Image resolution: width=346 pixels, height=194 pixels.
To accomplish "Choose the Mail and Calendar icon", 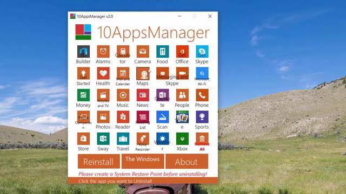I will 123,73.
